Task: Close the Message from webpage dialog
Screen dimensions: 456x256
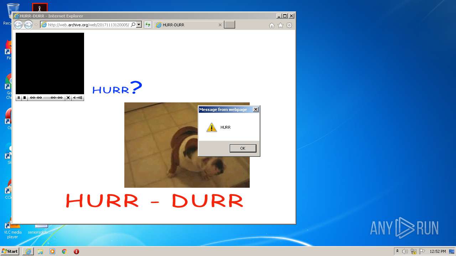Action: [x=255, y=110]
